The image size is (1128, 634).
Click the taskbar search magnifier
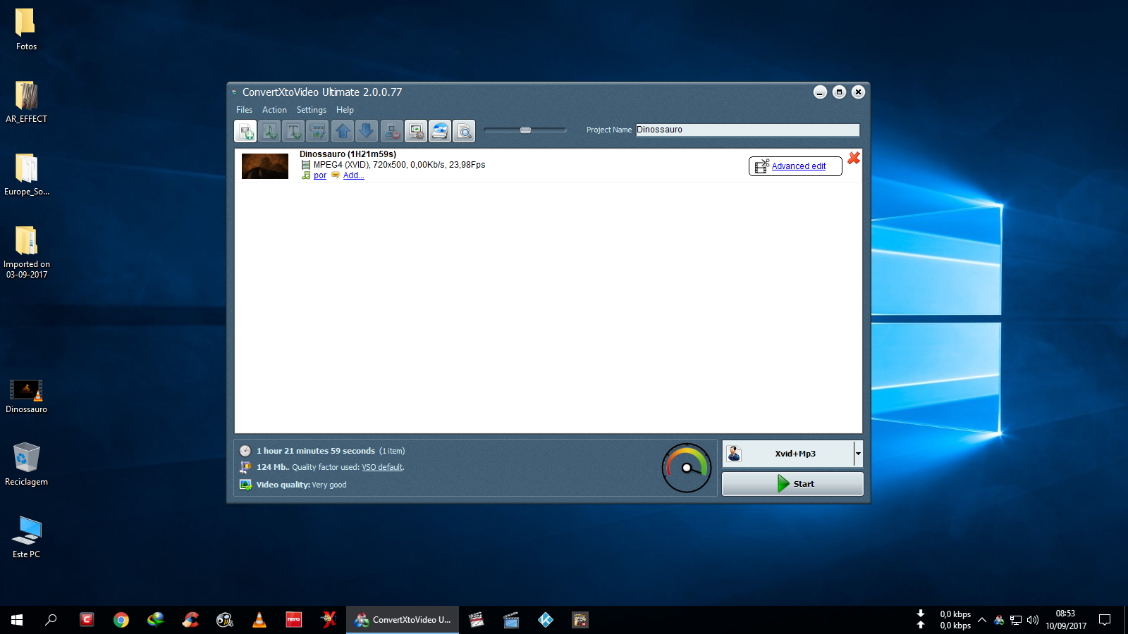(51, 620)
